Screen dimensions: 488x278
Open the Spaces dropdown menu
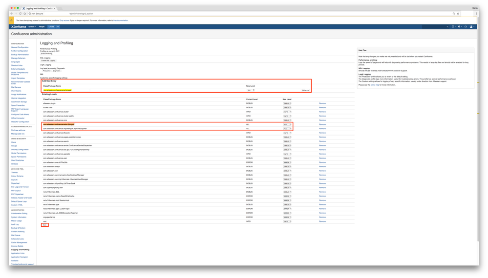pos(32,27)
